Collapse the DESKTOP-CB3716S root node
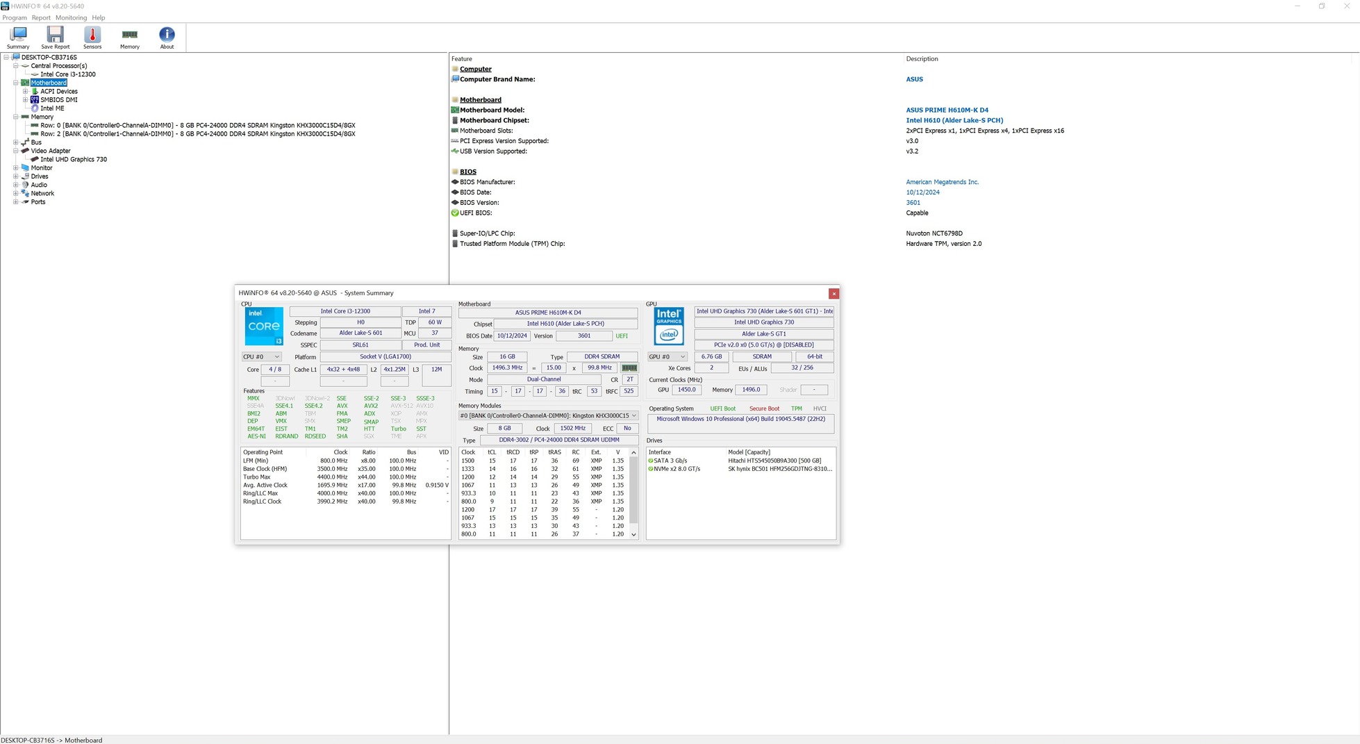The height and width of the screenshot is (744, 1360). pos(6,57)
